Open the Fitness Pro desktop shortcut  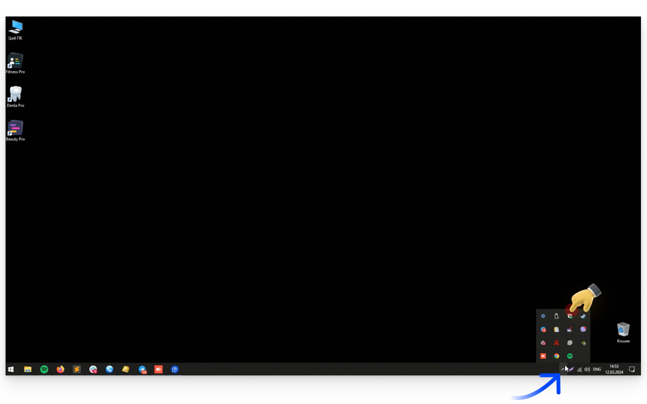click(15, 63)
